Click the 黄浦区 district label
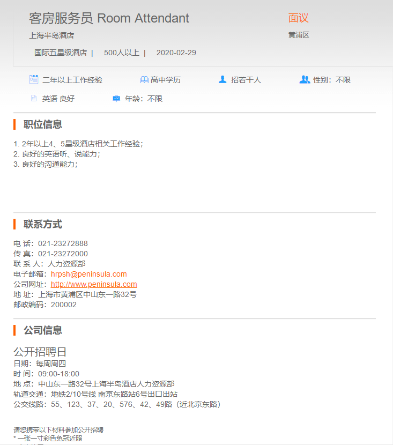 click(299, 35)
